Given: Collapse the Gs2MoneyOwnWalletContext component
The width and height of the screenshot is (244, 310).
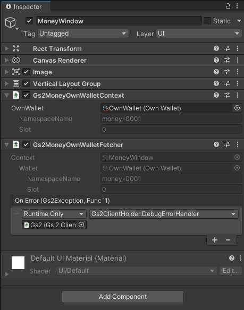Looking at the screenshot, I should pyautogui.click(x=7, y=96).
